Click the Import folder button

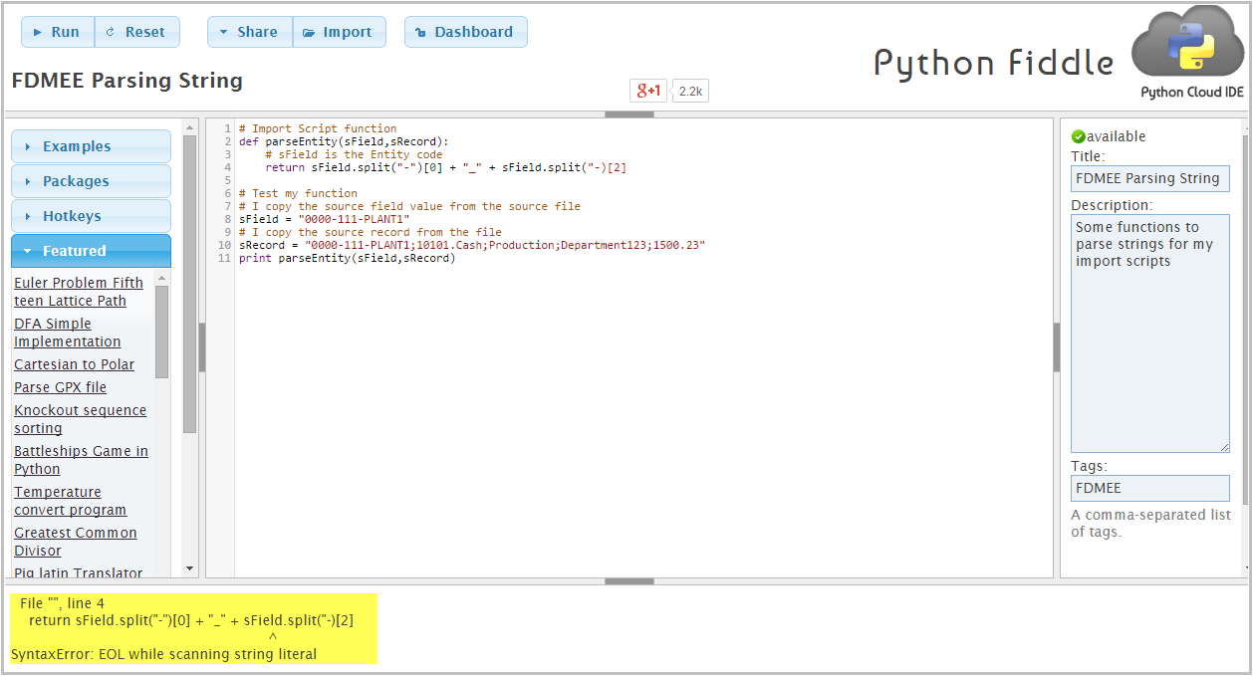click(x=339, y=32)
